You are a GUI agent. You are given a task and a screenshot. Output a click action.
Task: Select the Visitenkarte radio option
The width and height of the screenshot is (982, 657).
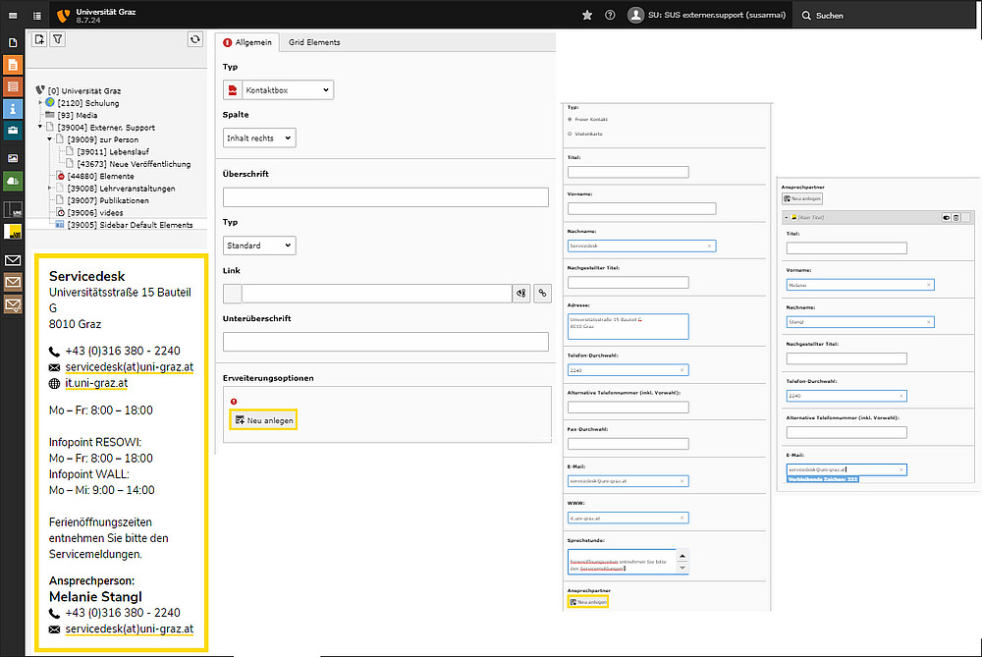point(571,133)
